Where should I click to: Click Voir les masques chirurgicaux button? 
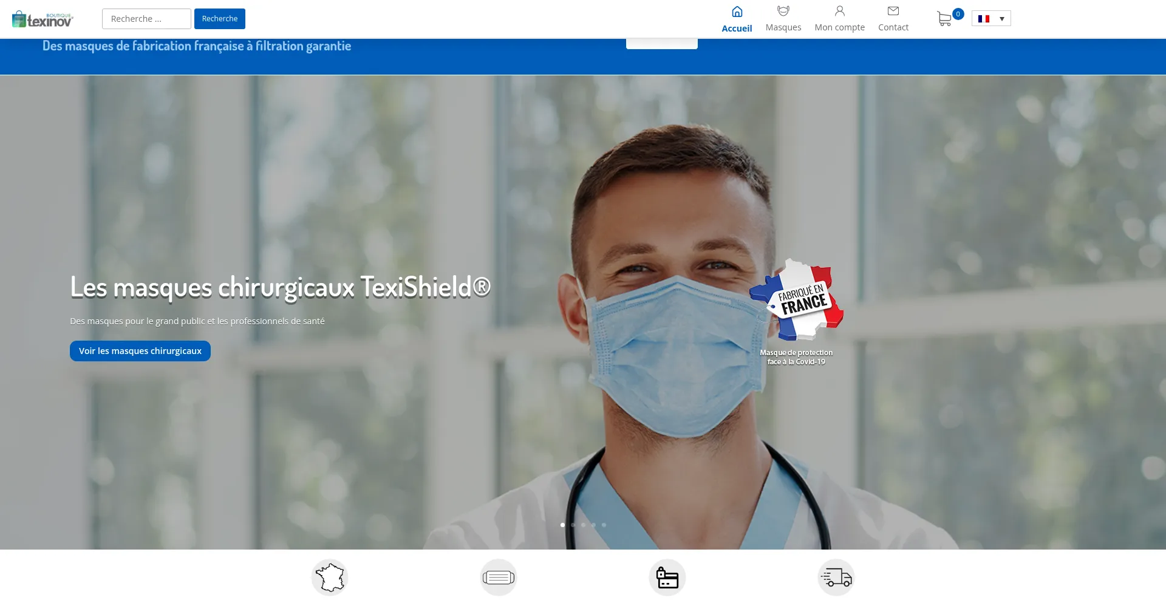[x=140, y=351]
